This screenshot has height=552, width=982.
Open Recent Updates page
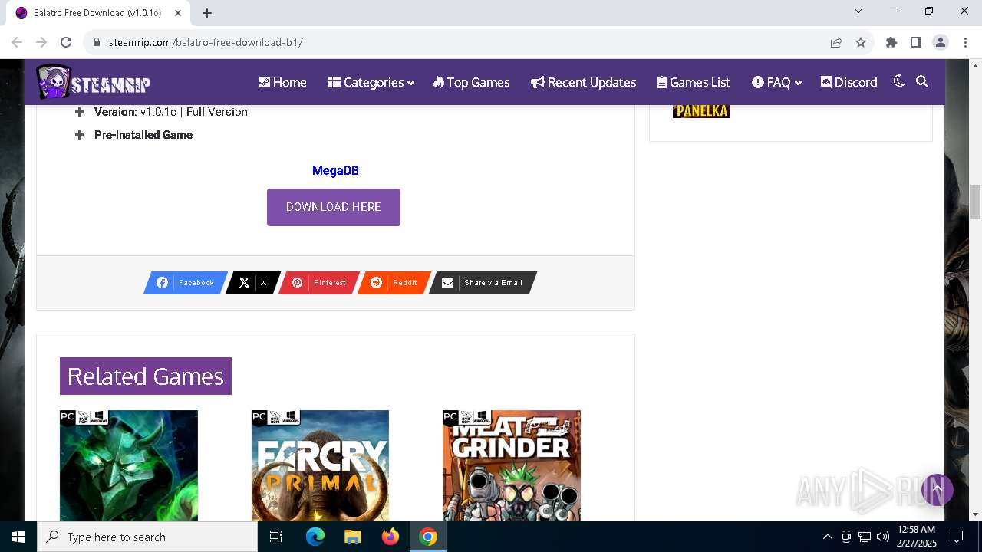[583, 82]
